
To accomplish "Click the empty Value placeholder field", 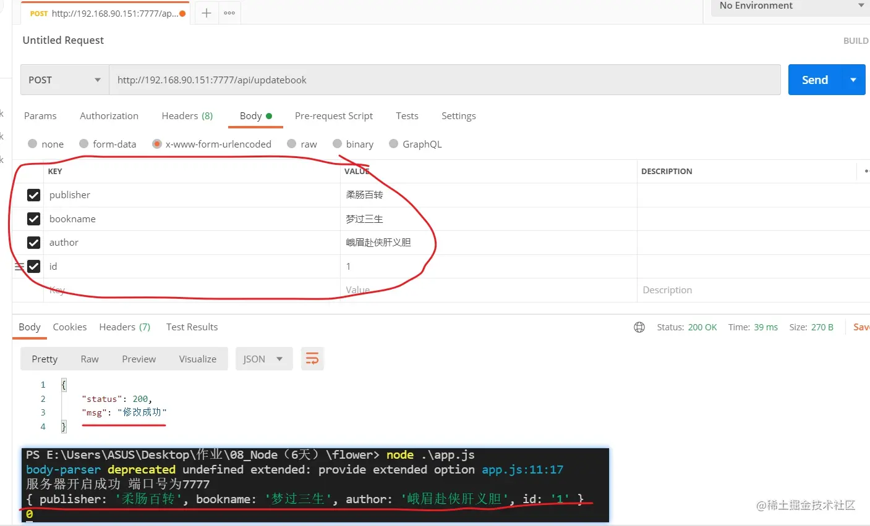I will click(488, 290).
